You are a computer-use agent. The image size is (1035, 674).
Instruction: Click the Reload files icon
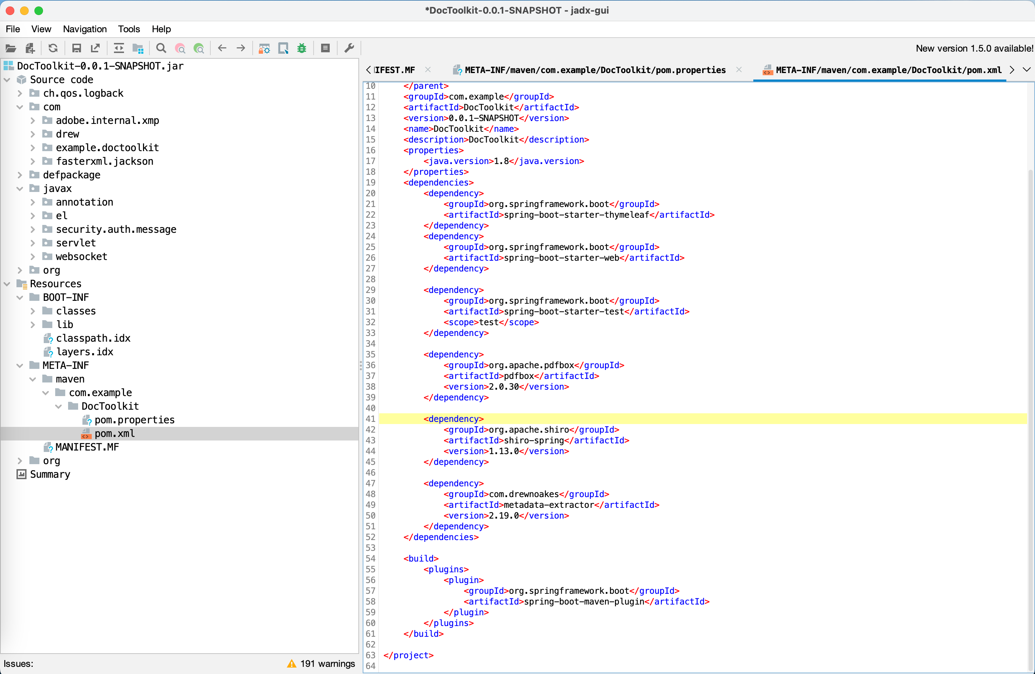(x=53, y=48)
